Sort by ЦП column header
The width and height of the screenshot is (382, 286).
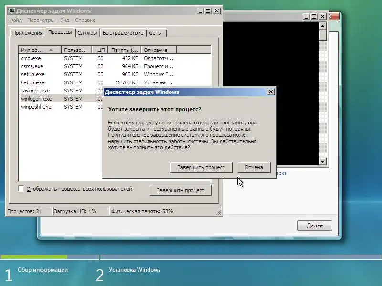pos(100,50)
